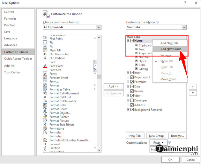The image size is (201, 164).
Task: Uncheck the Home tab checkbox
Action: pyautogui.click(x=132, y=41)
